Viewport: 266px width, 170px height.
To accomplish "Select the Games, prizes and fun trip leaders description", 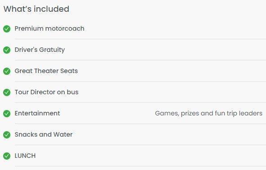I will [x=209, y=113].
